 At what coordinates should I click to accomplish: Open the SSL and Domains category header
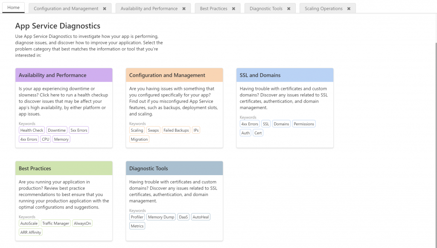coord(285,75)
